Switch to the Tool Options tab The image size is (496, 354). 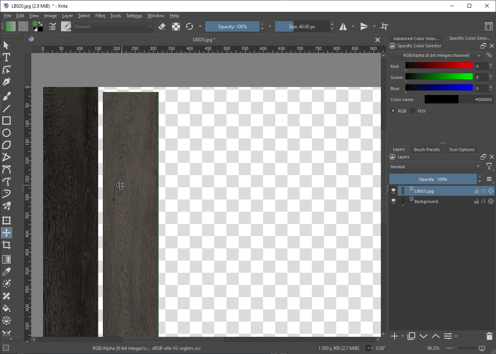(x=461, y=150)
